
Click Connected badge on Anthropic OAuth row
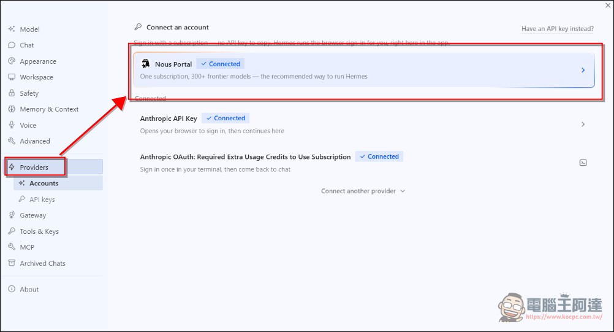point(379,156)
